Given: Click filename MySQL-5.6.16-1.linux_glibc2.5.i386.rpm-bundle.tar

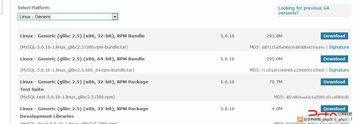Looking at the screenshot, I should (x=74, y=47).
